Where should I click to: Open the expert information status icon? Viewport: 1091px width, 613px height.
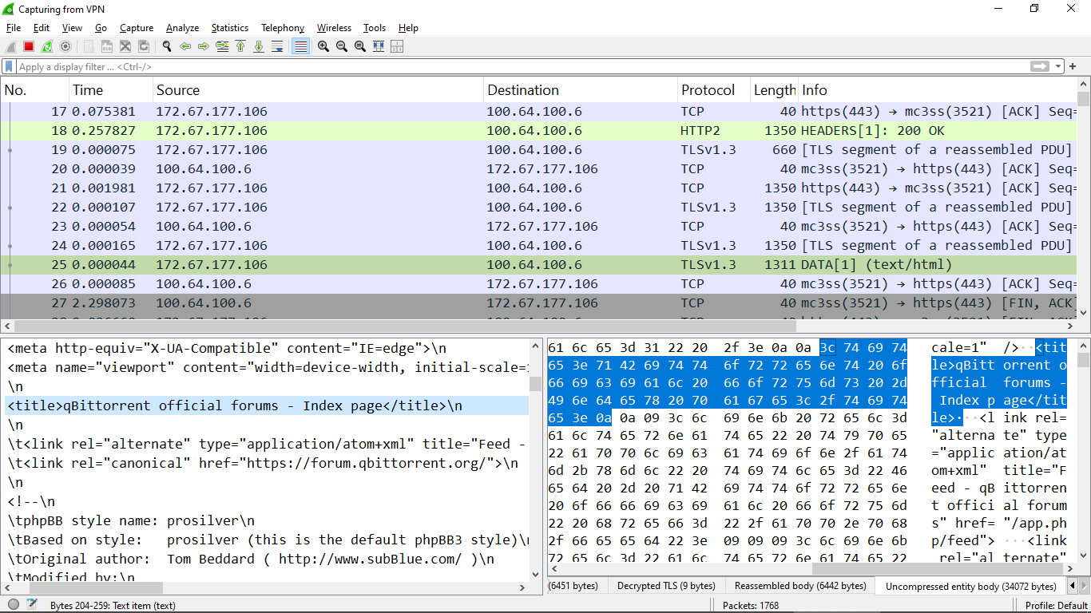pos(14,605)
